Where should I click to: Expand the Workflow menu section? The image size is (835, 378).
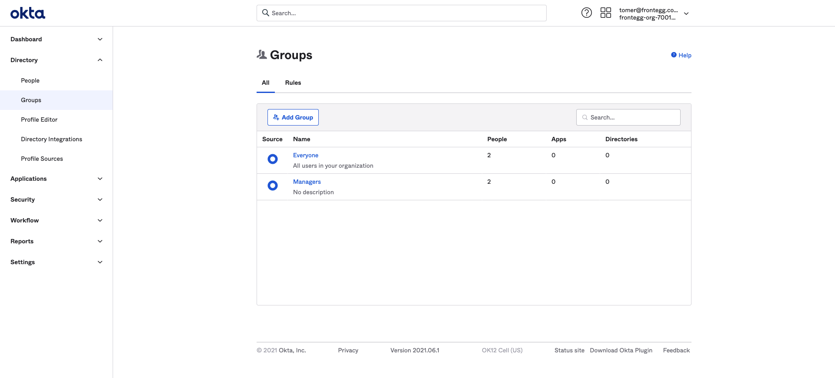click(56, 220)
